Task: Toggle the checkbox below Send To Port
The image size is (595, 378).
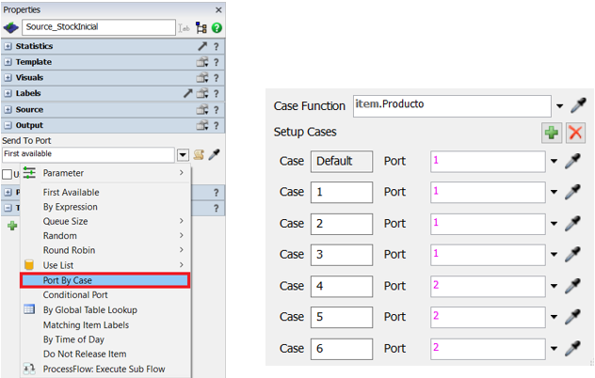Action: [7, 174]
